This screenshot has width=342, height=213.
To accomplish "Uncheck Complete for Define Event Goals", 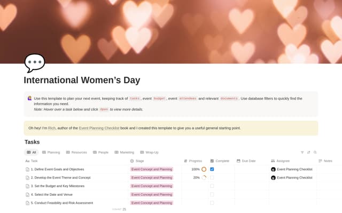I will tap(212, 169).
